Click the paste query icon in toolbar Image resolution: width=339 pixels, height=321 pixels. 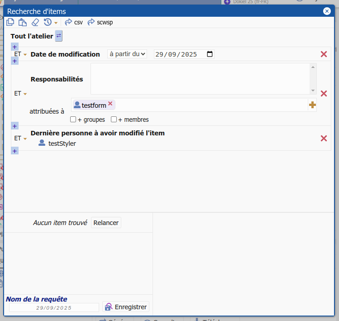click(x=23, y=22)
